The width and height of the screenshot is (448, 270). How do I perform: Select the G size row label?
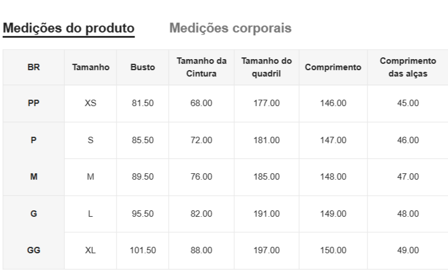(x=34, y=213)
